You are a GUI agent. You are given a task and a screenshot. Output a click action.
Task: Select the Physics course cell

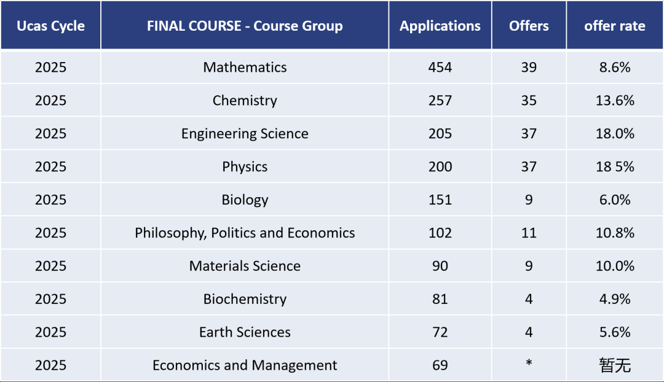[x=245, y=167]
